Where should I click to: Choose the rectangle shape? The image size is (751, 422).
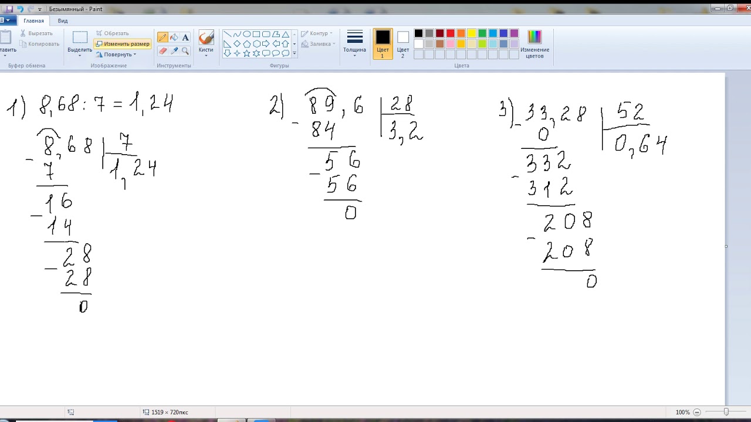click(x=256, y=35)
